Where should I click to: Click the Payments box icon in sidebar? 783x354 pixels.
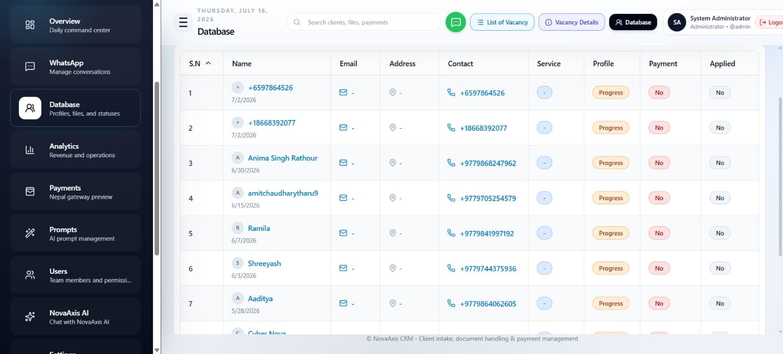[30, 192]
